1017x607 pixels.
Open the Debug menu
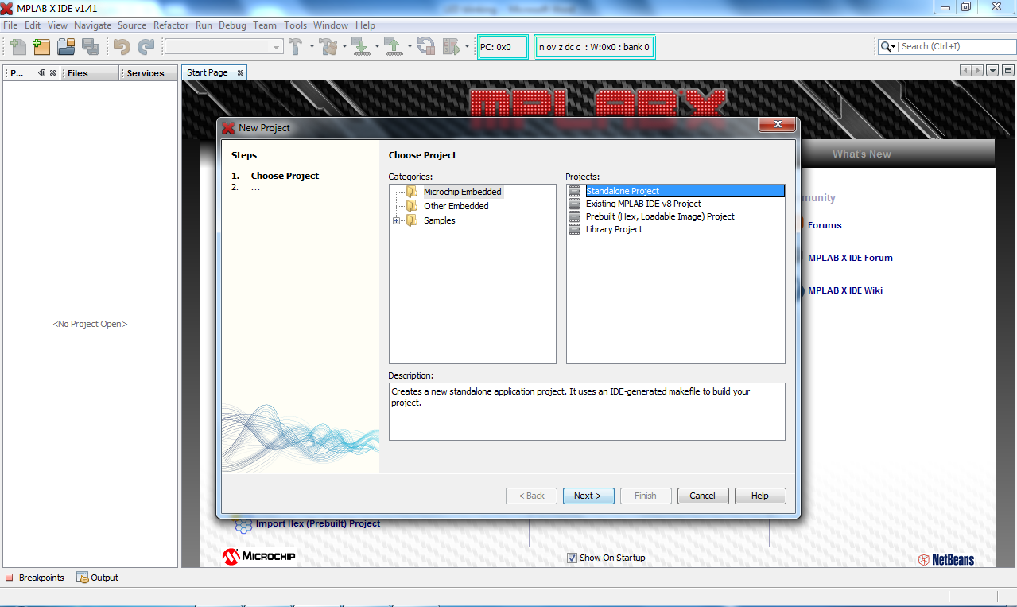[232, 25]
